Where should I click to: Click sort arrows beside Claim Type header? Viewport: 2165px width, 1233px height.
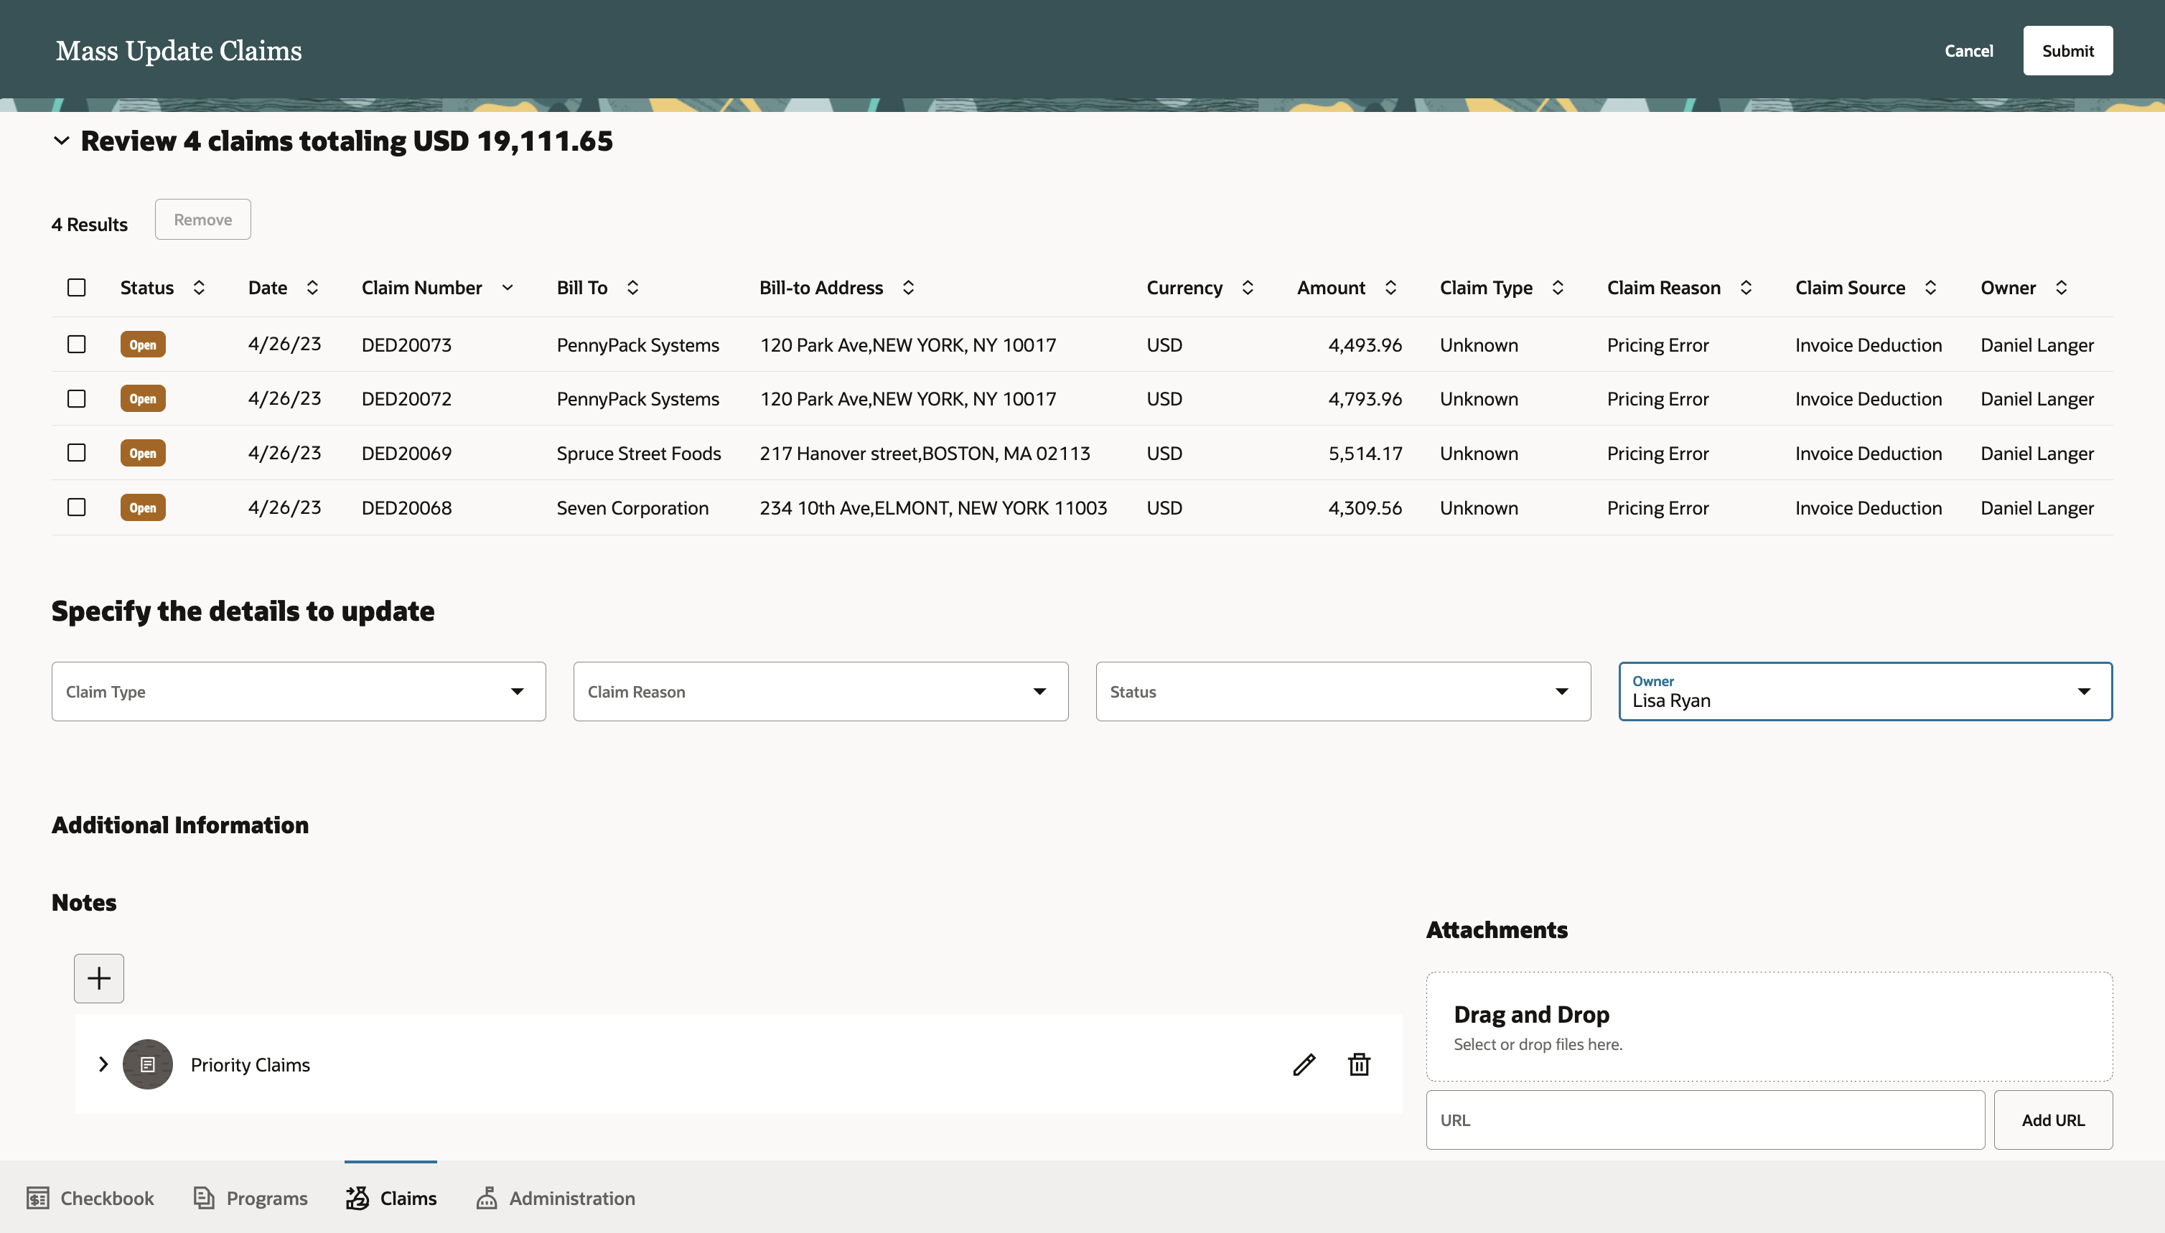1558,288
